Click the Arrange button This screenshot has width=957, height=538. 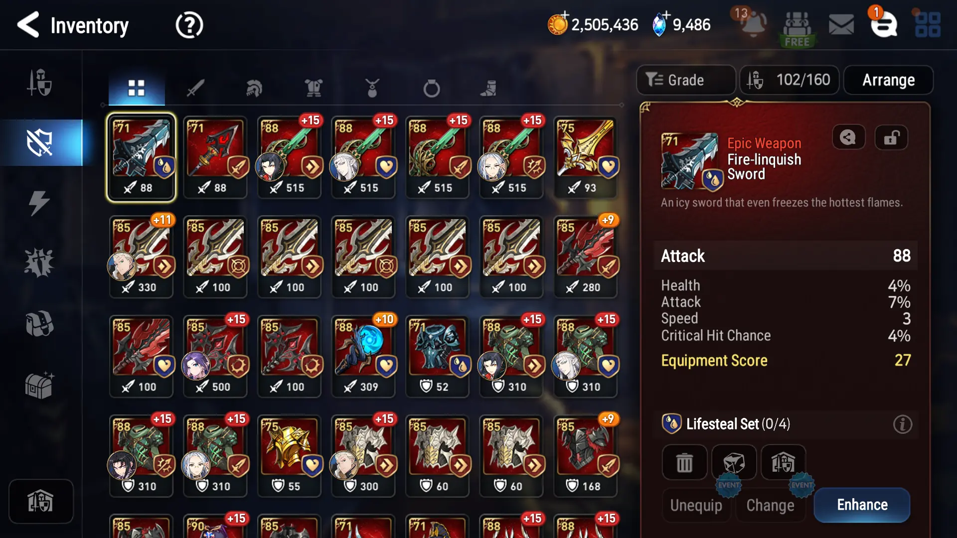point(888,80)
